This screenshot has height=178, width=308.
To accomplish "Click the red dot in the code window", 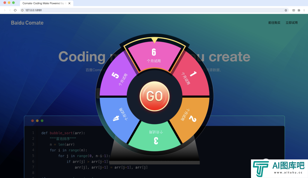I will 33,121.
